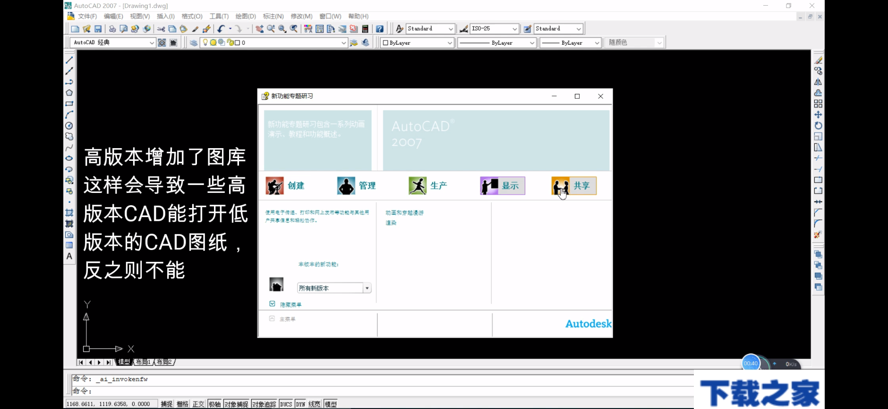
Task: Switch to the 布局1 layout tab
Action: point(143,362)
